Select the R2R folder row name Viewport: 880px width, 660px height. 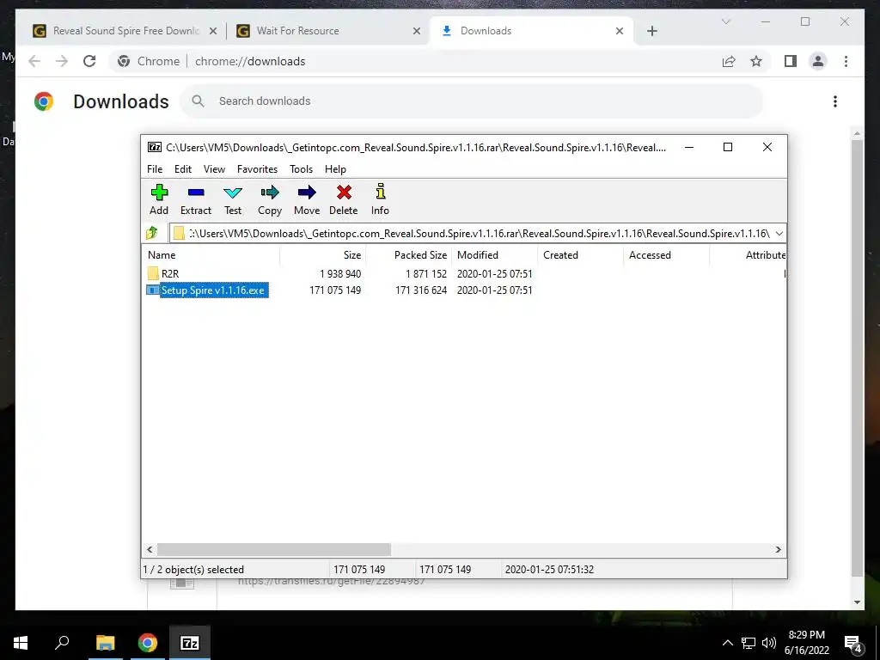tap(170, 274)
